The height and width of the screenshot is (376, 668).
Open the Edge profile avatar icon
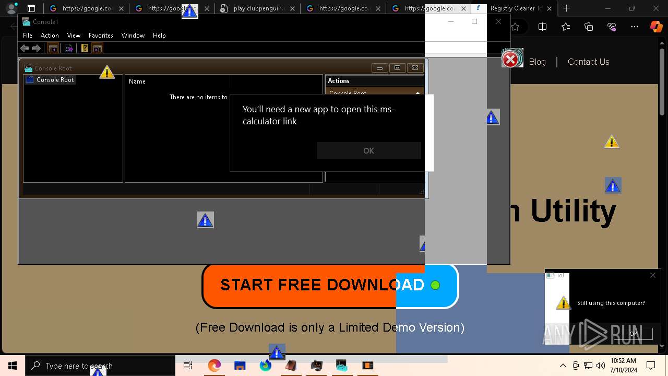[x=11, y=8]
